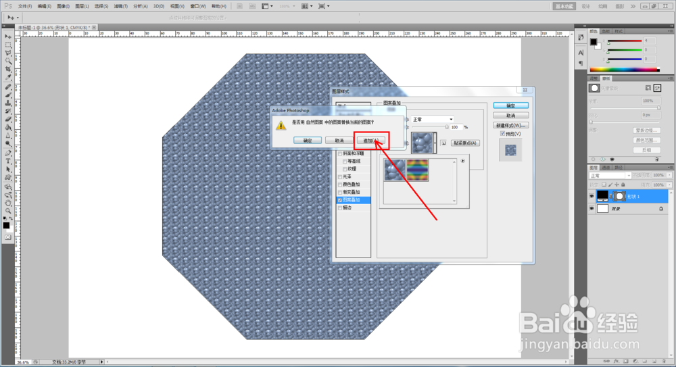Uncheck the 图案叠加 checkbox
676x367 pixels.
[x=340, y=200]
